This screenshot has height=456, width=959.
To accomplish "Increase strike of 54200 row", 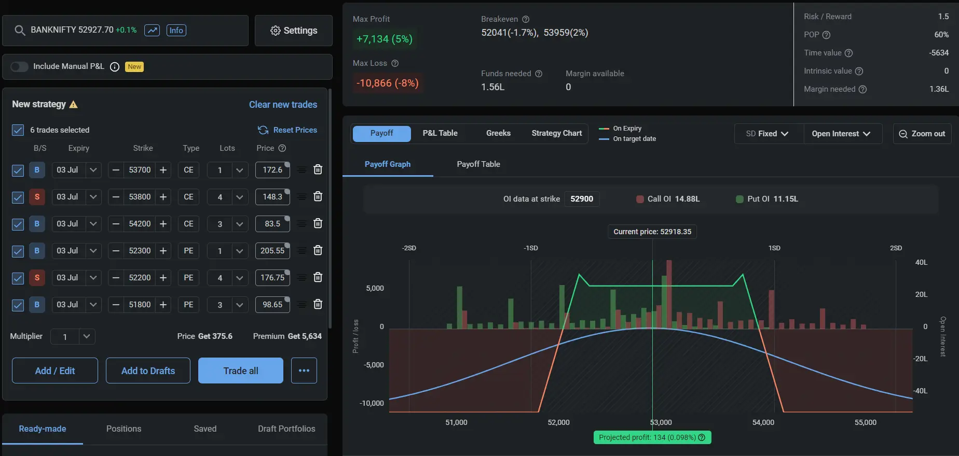I will pyautogui.click(x=163, y=224).
